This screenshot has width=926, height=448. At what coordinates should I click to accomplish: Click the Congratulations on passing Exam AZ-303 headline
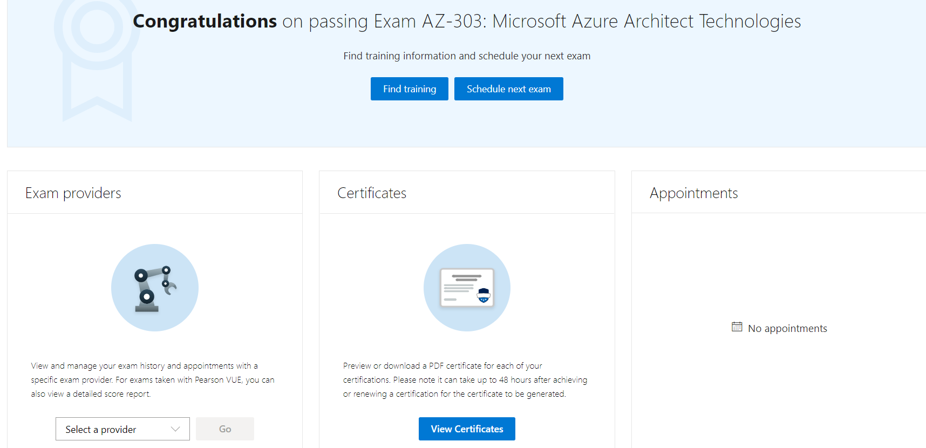[x=467, y=21]
